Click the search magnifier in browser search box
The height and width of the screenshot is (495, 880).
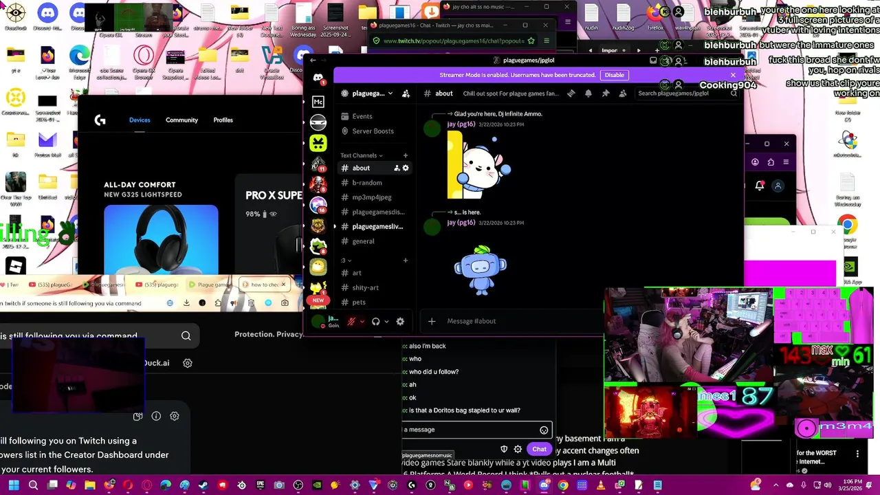click(186, 335)
